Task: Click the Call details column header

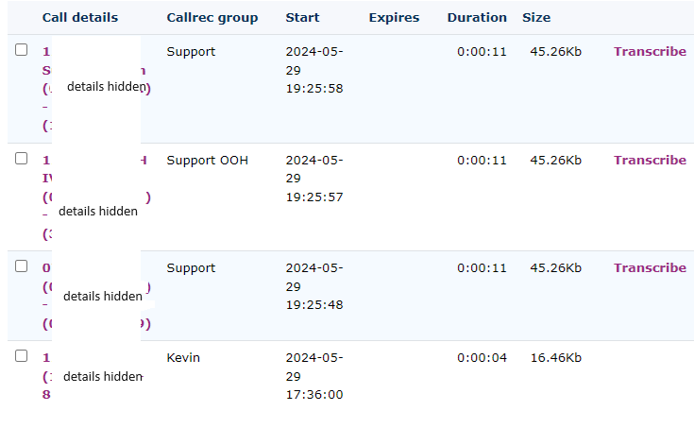Action: [x=80, y=18]
